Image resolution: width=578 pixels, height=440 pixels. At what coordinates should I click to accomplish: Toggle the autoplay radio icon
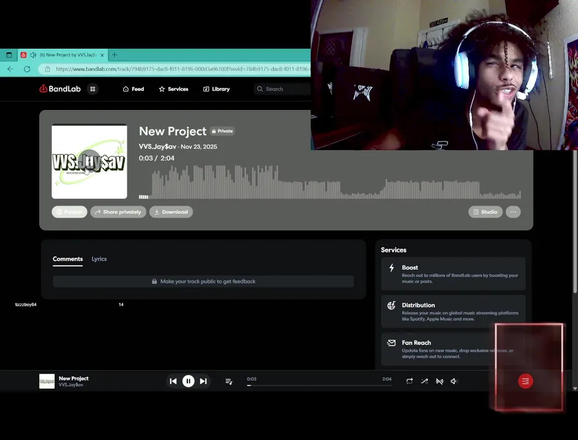(x=440, y=381)
